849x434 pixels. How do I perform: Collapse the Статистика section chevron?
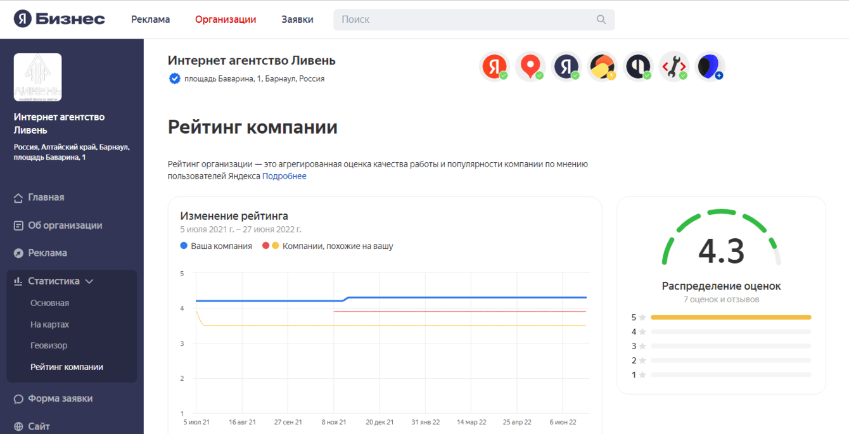pos(89,281)
